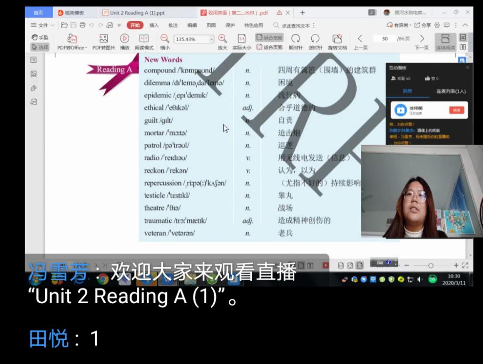Toggle the 手型 hand tool
This screenshot has width=483, height=364.
(40, 37)
